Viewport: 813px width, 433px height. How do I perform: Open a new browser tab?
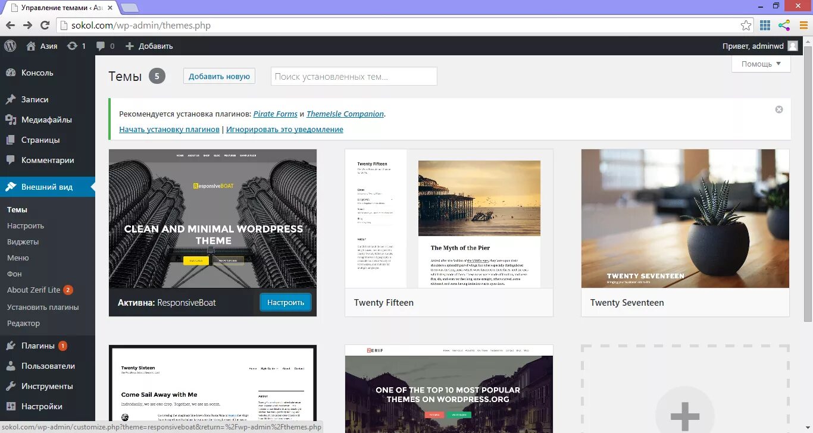click(129, 8)
